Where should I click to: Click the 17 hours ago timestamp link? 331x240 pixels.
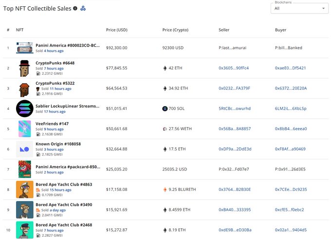click(55, 111)
